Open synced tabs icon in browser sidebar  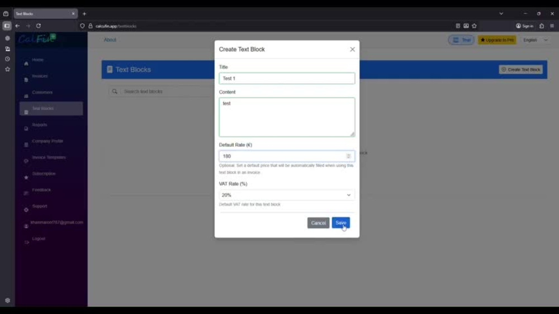pyautogui.click(x=7, y=49)
